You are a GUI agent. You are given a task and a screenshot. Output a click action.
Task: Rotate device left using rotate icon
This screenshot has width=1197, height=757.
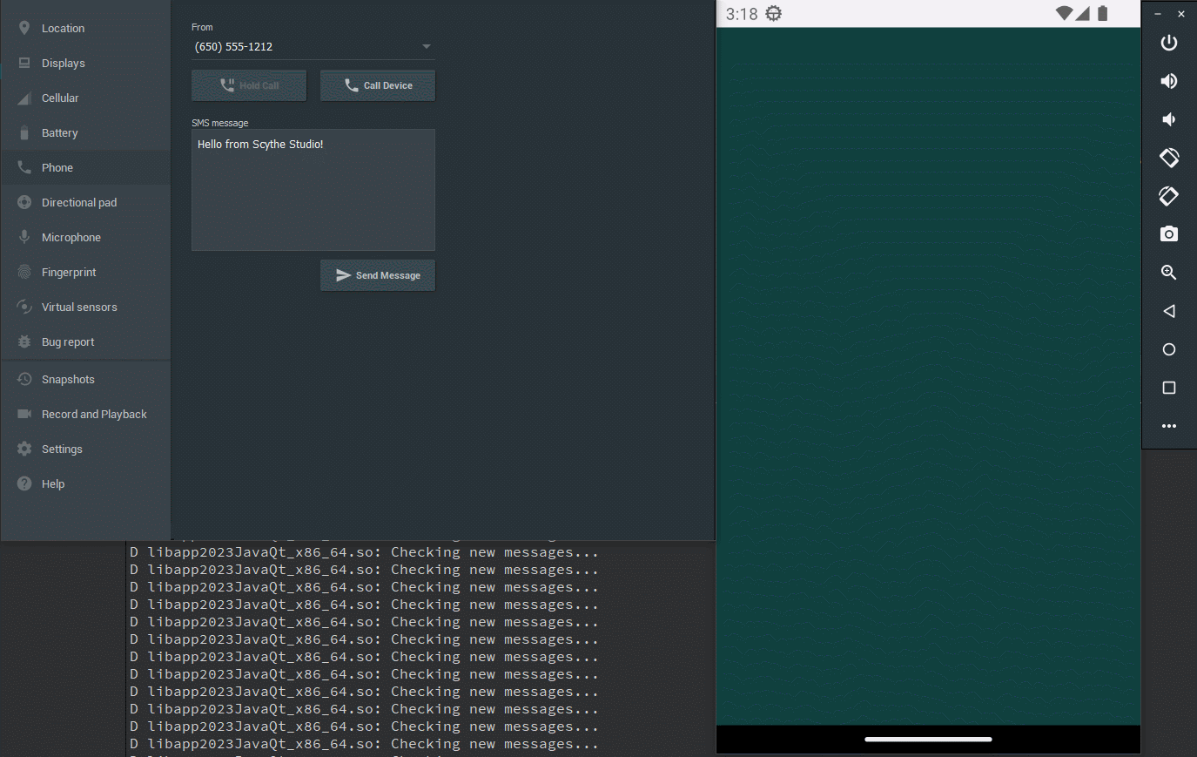(1168, 158)
